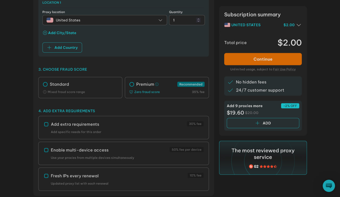The image size is (340, 197).
Task: Click the Add Country button
Action: click(62, 48)
